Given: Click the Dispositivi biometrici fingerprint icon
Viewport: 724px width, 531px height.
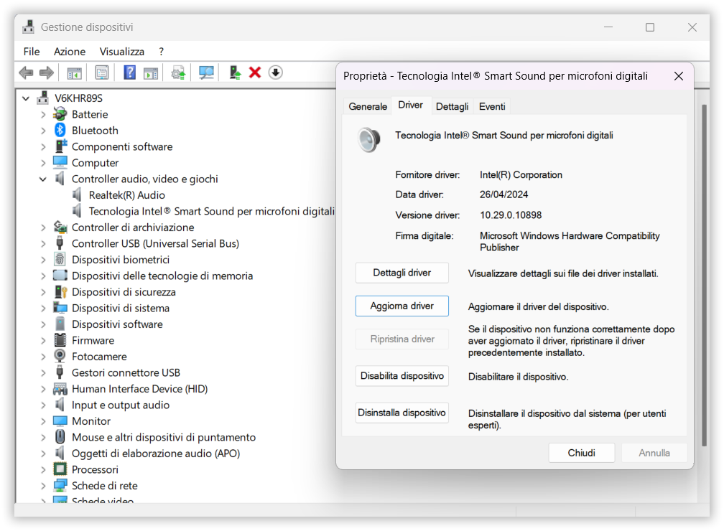Looking at the screenshot, I should tap(60, 259).
